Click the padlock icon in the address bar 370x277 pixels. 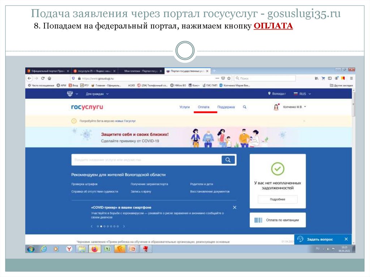[x=79, y=78]
